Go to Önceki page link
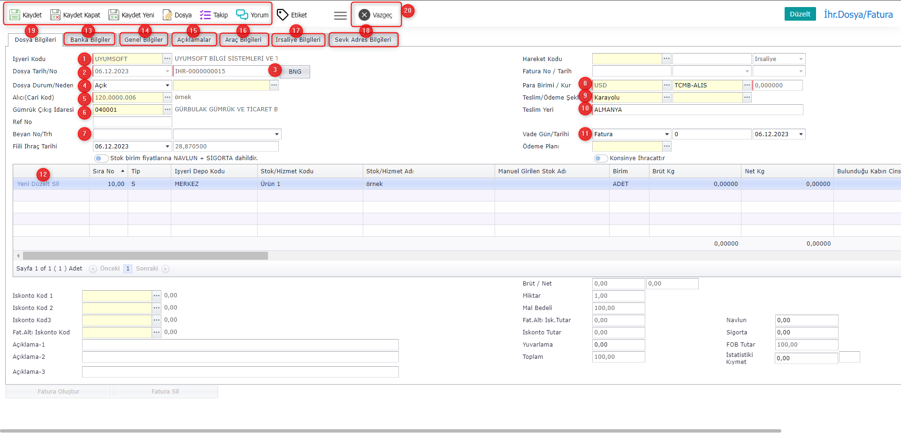 (x=110, y=269)
